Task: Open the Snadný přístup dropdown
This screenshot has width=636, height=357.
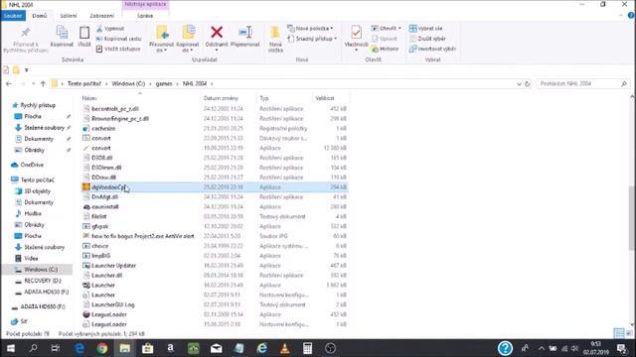Action: [x=312, y=39]
